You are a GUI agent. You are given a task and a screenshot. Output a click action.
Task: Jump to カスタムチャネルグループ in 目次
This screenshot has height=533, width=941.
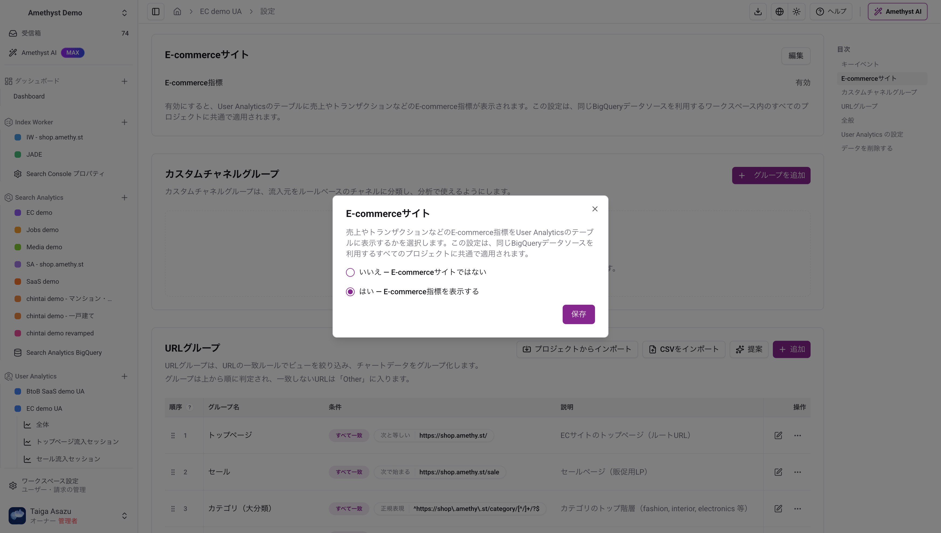pyautogui.click(x=879, y=92)
